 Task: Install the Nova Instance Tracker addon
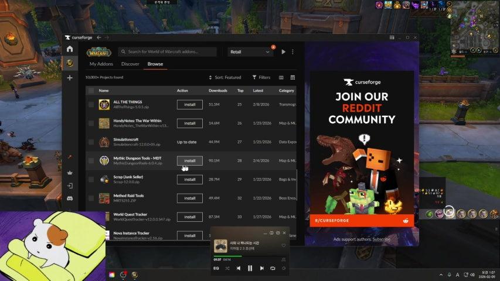click(190, 236)
